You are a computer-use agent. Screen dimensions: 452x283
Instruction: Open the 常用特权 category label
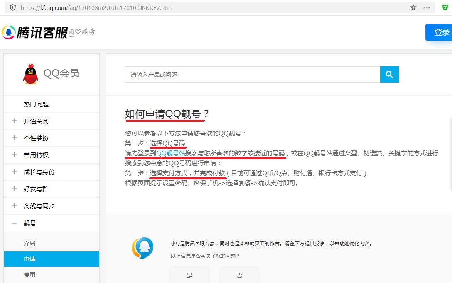point(36,155)
